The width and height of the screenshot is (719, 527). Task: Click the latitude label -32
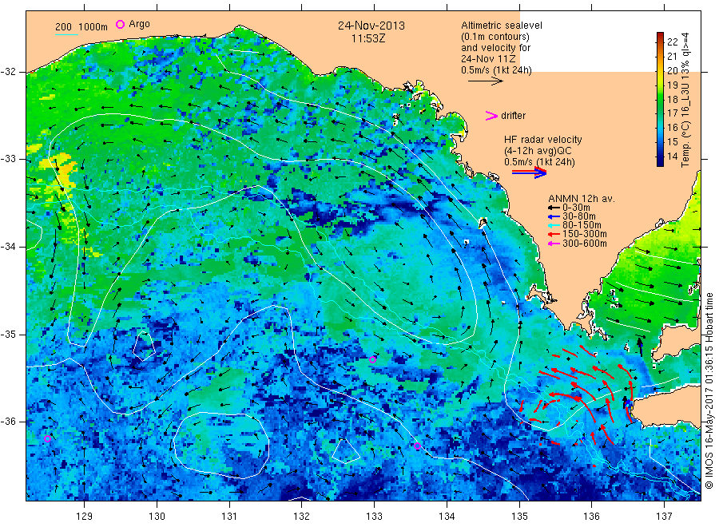(x=9, y=72)
